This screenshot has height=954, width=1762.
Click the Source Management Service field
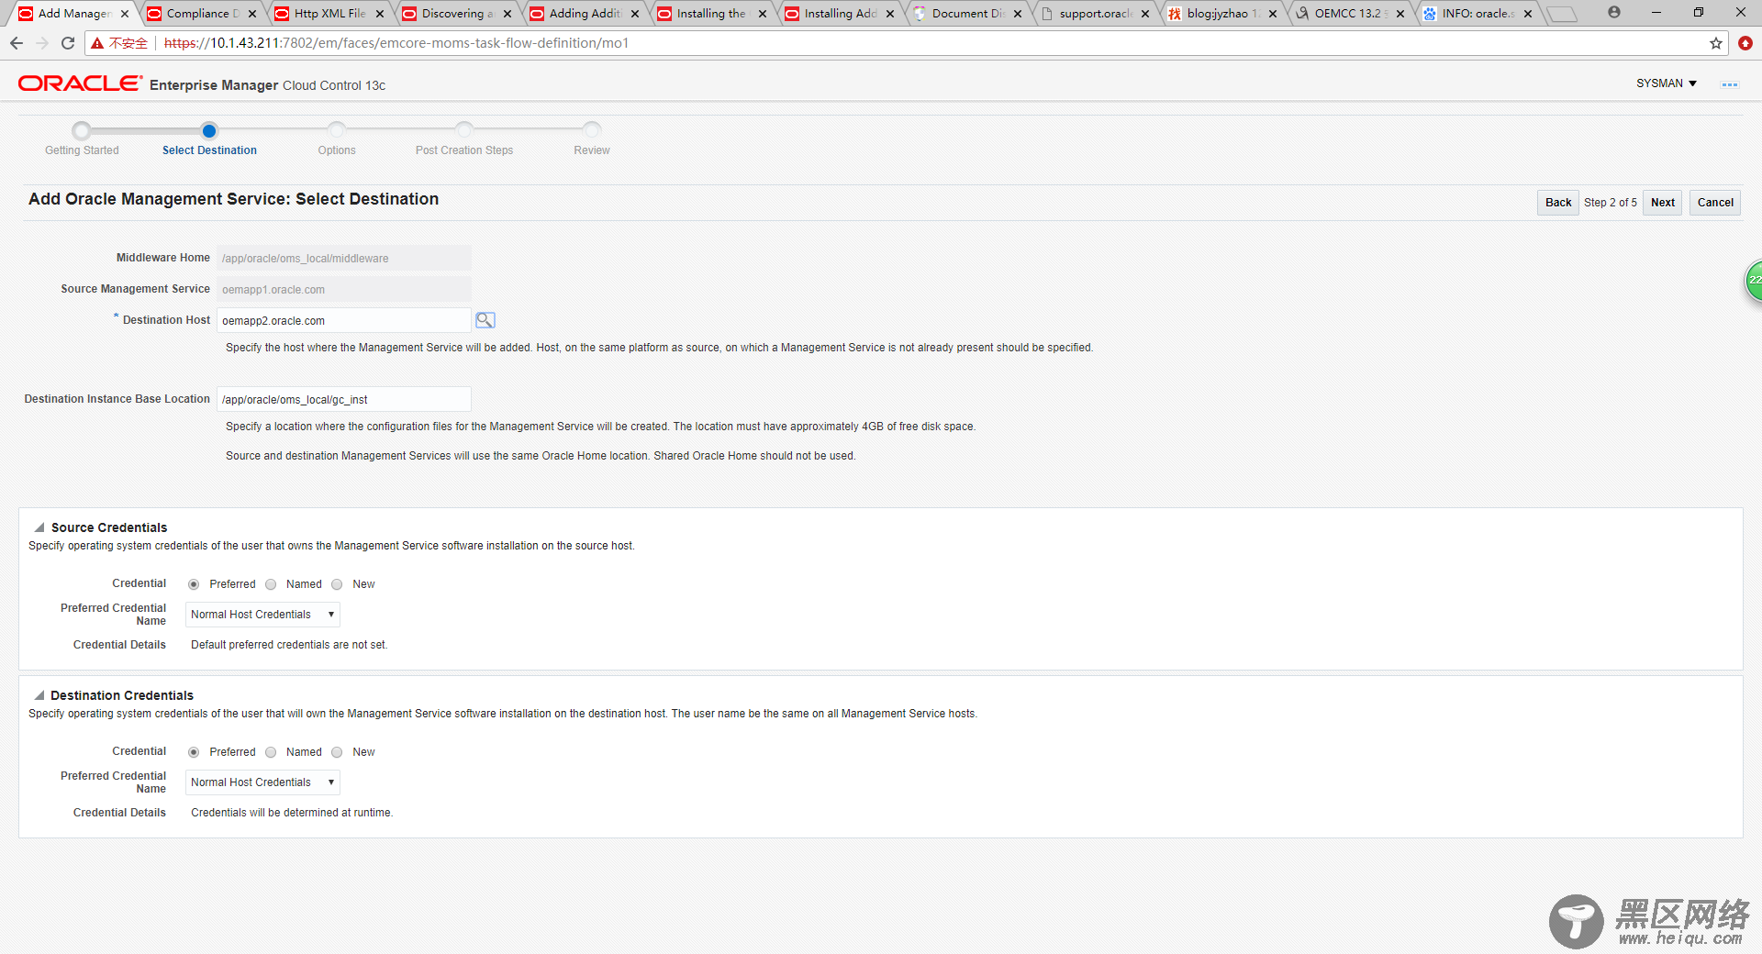[x=344, y=289]
